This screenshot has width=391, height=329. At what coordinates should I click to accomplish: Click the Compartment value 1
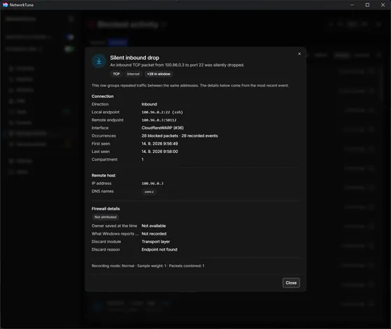[142, 159]
